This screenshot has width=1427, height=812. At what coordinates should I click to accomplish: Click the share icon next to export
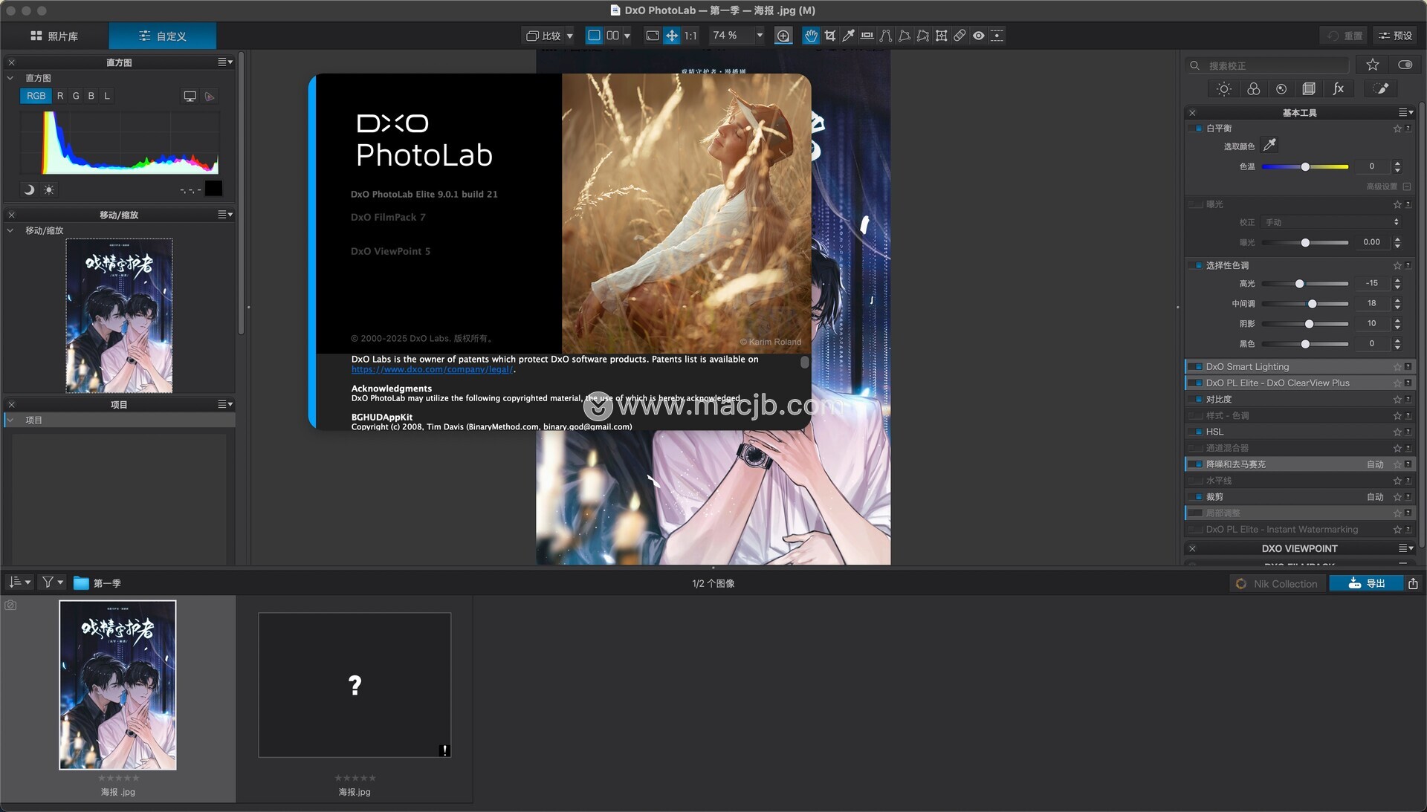[x=1413, y=584]
